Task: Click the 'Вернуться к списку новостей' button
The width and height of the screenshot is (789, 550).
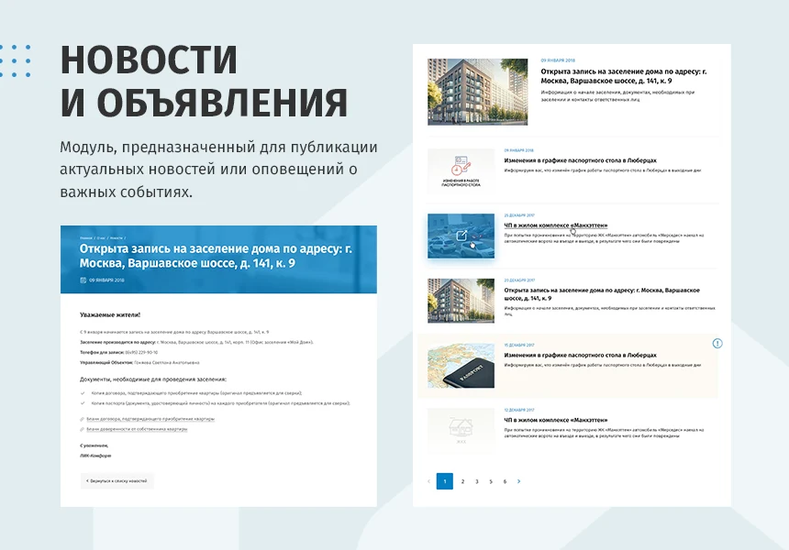Action: tap(117, 480)
